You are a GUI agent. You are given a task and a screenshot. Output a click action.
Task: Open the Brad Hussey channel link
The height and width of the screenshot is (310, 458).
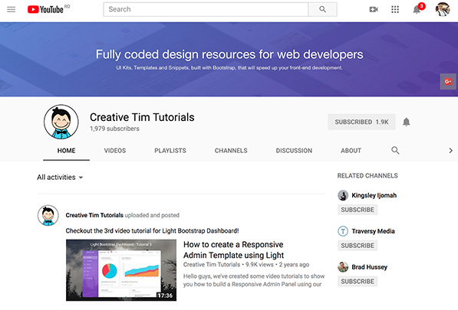[369, 267]
